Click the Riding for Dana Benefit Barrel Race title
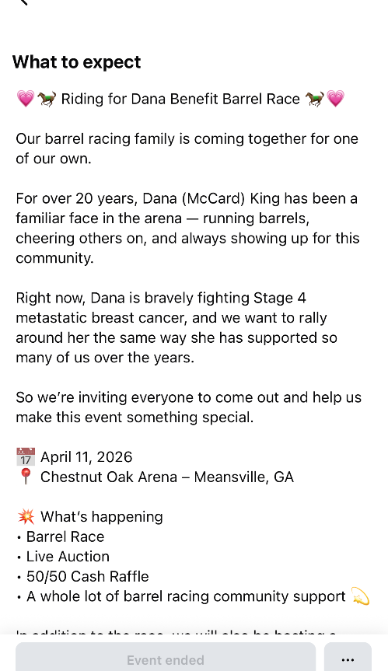Viewport: 388px width, 671px height. coord(180,99)
